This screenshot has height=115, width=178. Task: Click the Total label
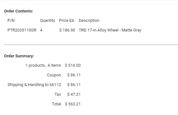pyautogui.click(x=56, y=104)
